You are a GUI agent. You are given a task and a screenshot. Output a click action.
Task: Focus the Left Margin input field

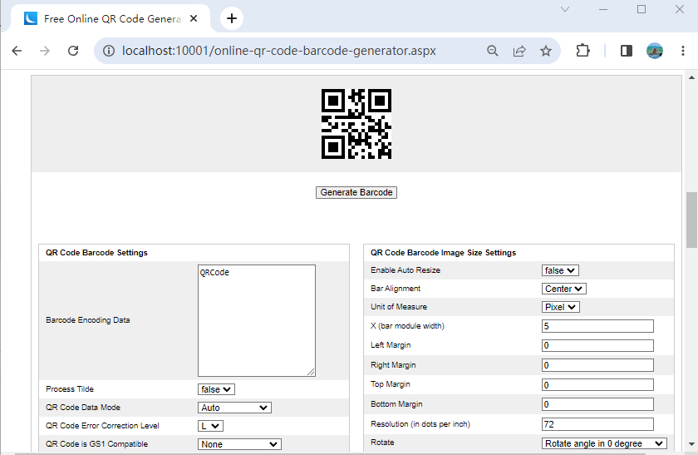point(597,345)
